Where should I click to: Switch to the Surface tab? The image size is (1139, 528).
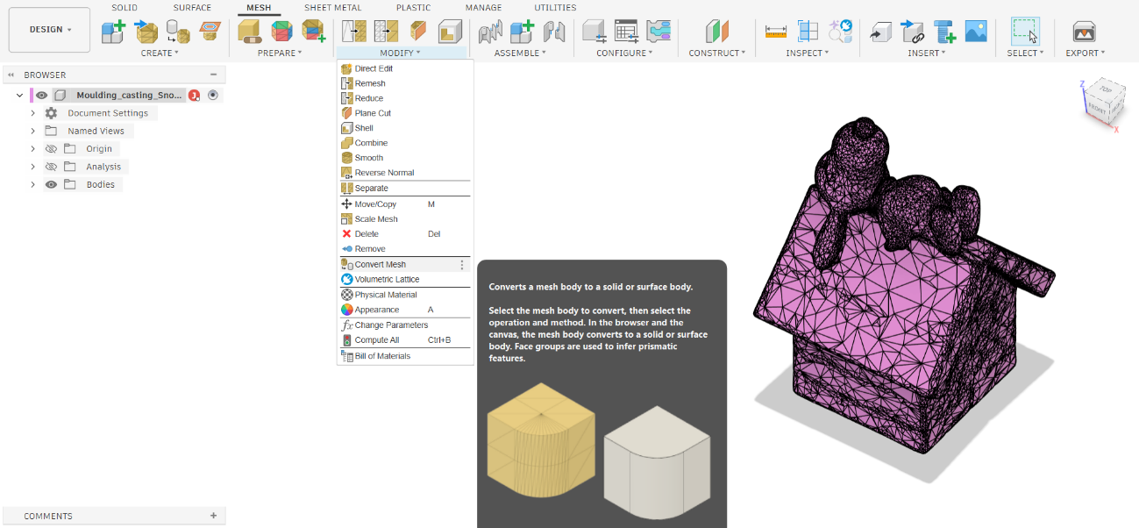coord(192,8)
